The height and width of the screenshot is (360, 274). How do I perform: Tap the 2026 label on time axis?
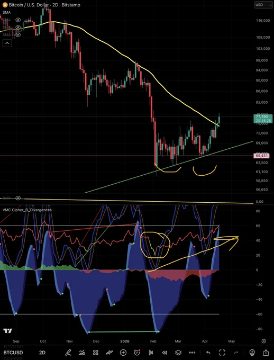[125, 341]
